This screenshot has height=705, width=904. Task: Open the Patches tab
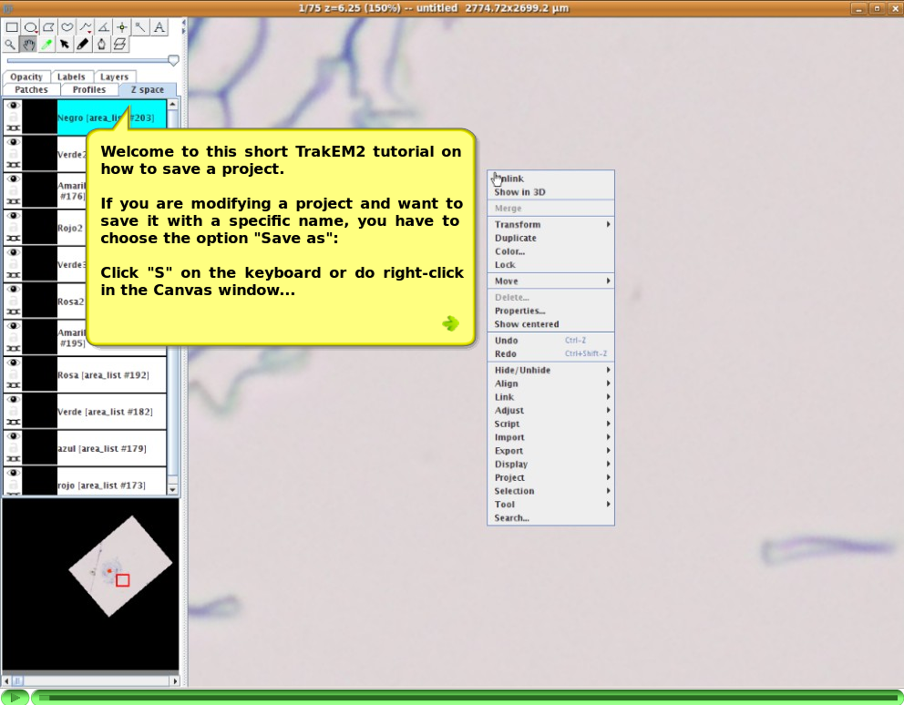point(31,89)
